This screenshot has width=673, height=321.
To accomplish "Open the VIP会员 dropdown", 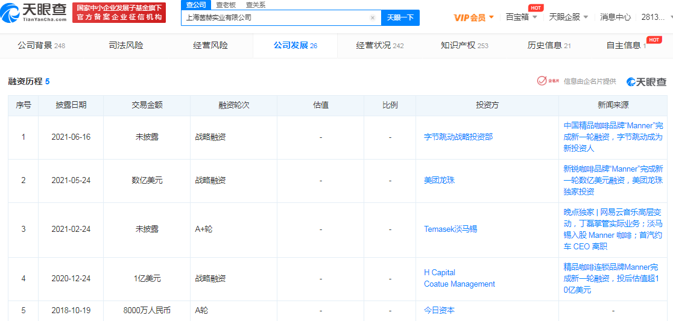I will point(474,17).
